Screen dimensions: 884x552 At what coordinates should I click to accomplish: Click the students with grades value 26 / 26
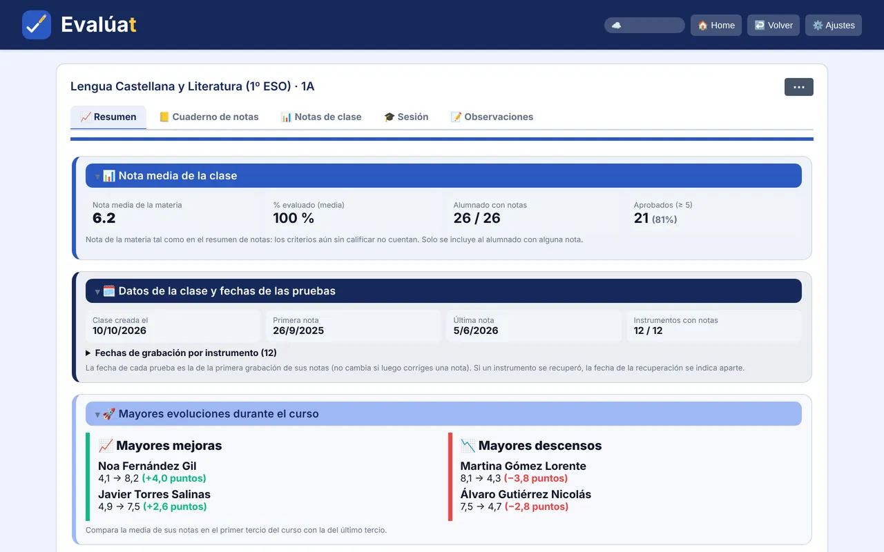(477, 218)
